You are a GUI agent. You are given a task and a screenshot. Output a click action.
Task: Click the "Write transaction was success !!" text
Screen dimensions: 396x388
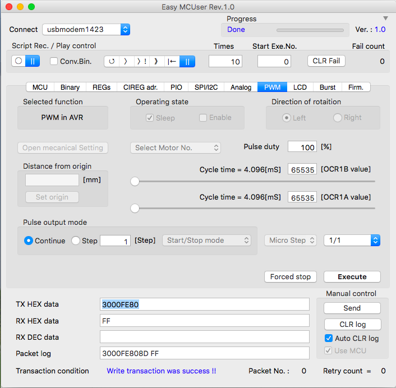tap(162, 371)
